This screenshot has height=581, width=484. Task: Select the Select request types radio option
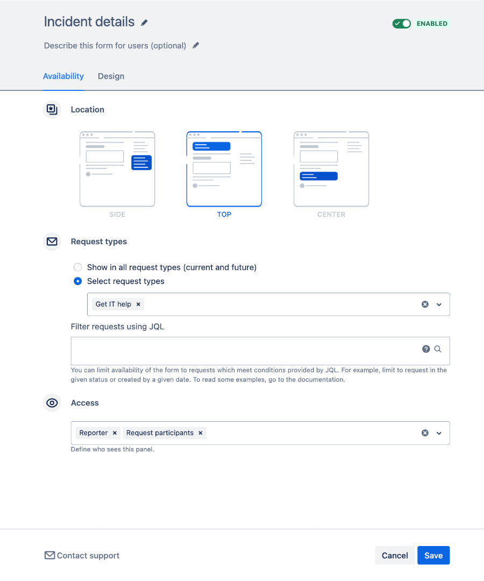(77, 281)
